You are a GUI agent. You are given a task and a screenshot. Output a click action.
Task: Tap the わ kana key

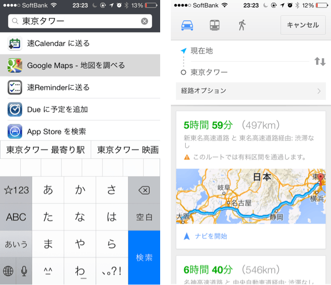pyautogui.click(x=80, y=271)
